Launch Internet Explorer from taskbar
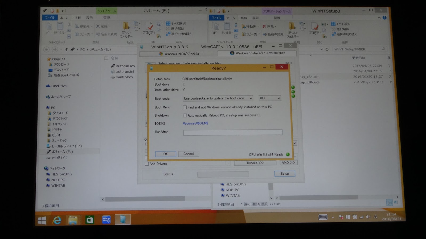The width and height of the screenshot is (426, 239). pos(57,220)
